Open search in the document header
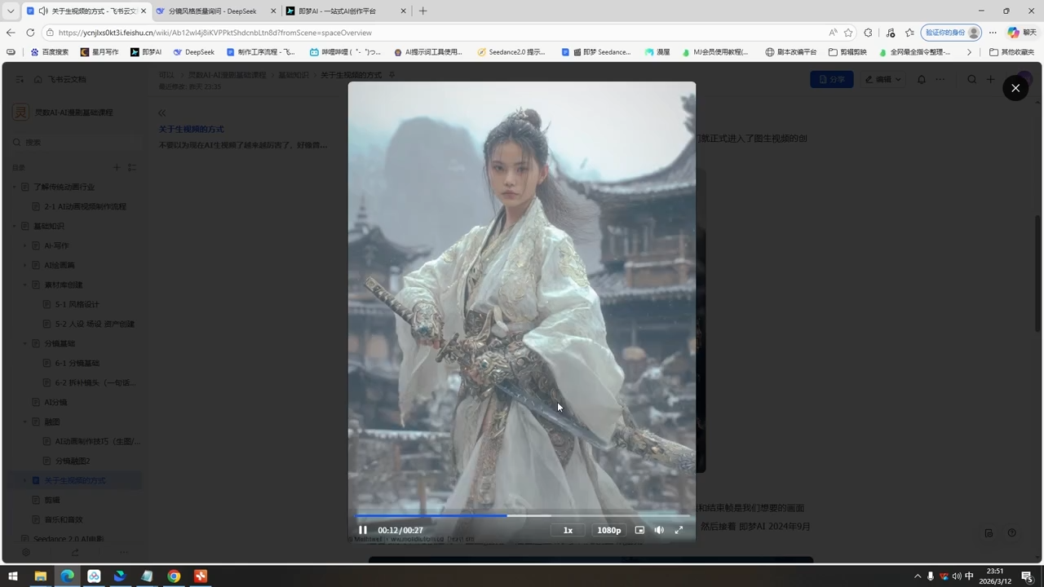The height and width of the screenshot is (587, 1044). (972, 79)
